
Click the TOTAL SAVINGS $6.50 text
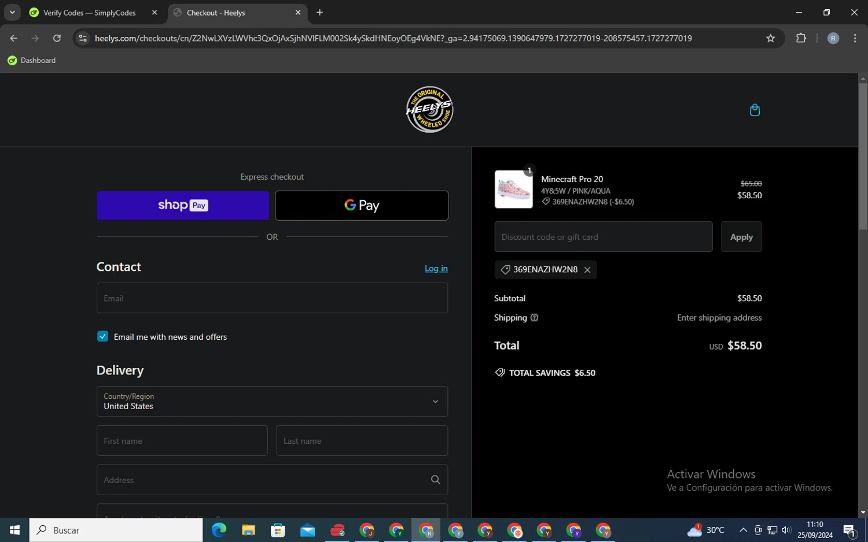pyautogui.click(x=552, y=373)
